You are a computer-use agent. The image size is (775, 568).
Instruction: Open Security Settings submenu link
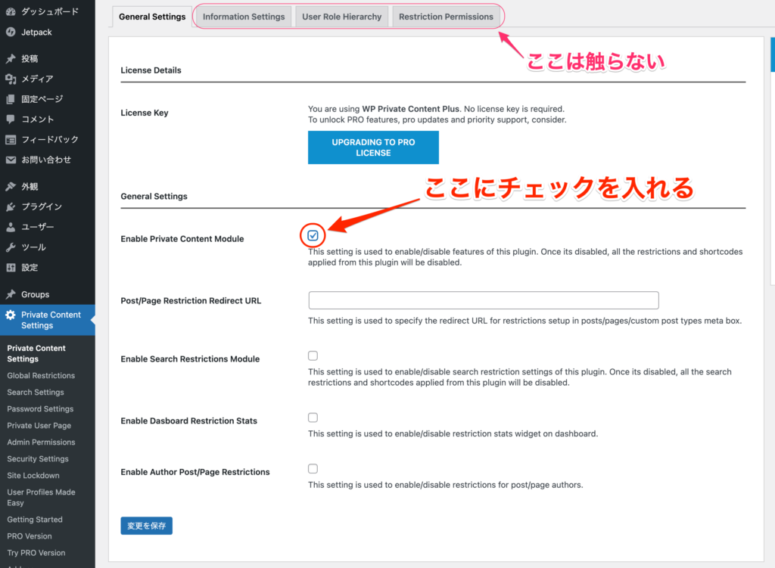[38, 459]
